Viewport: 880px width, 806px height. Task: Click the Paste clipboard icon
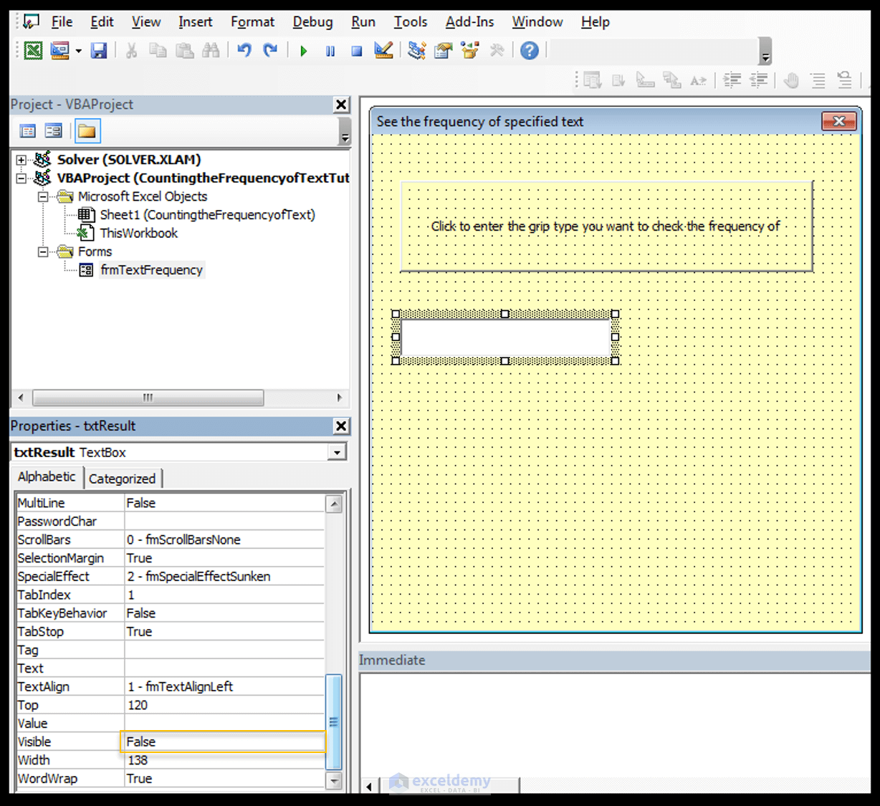pos(184,50)
